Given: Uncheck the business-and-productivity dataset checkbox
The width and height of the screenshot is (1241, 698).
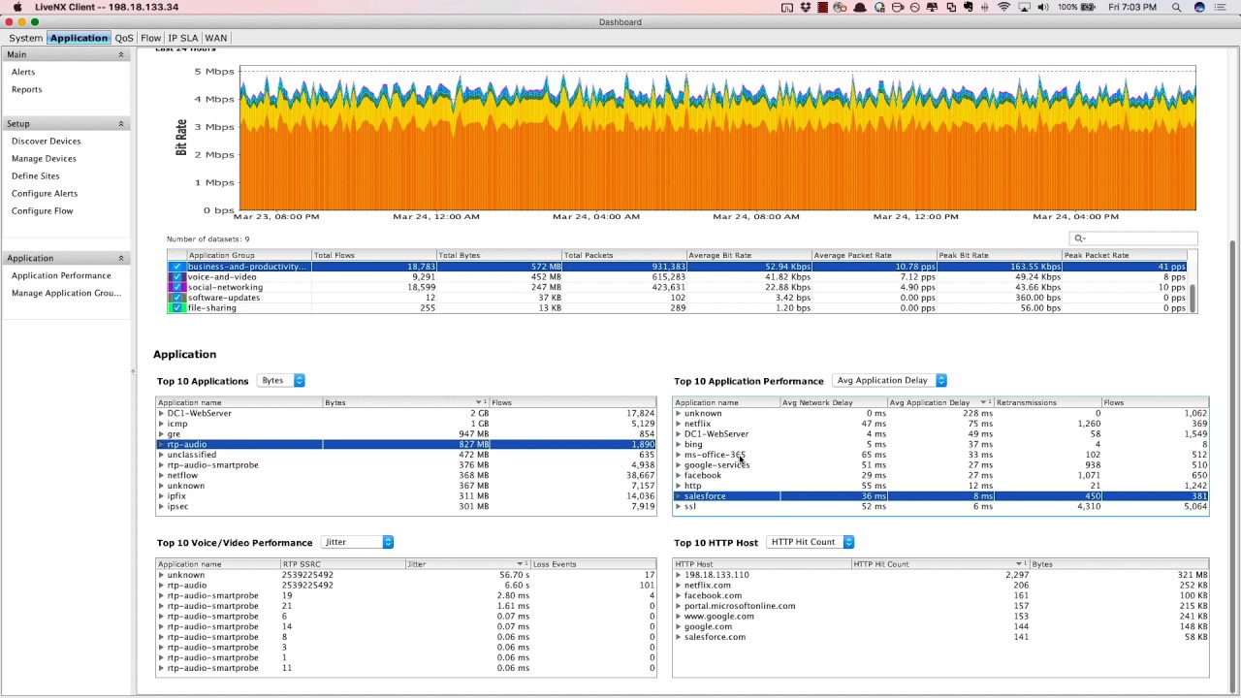Looking at the screenshot, I should tap(176, 267).
